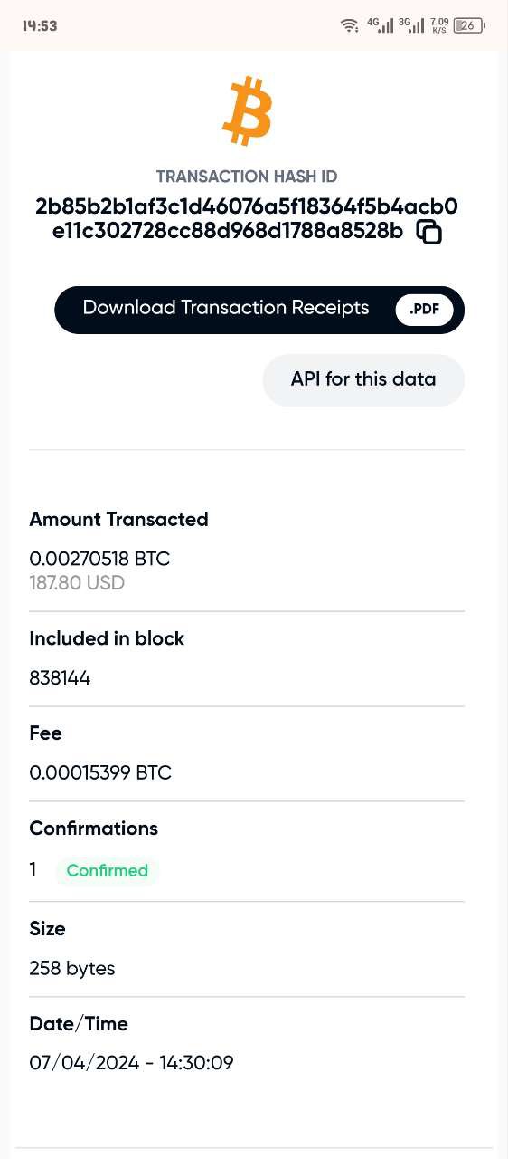
Task: Tap the 4G signal strength icon
Action: 380,24
